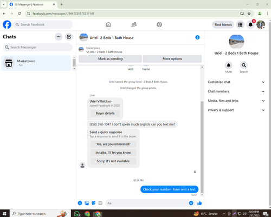Send a thumbs up like
The width and height of the screenshot is (271, 217).
pyautogui.click(x=199, y=203)
